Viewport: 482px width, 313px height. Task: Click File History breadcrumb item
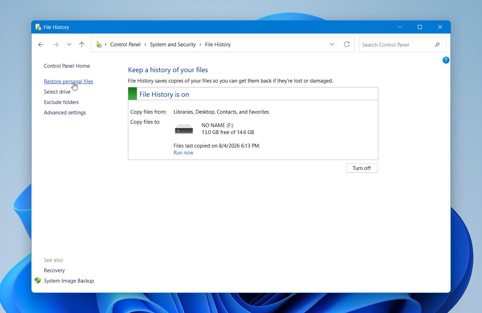pyautogui.click(x=217, y=45)
